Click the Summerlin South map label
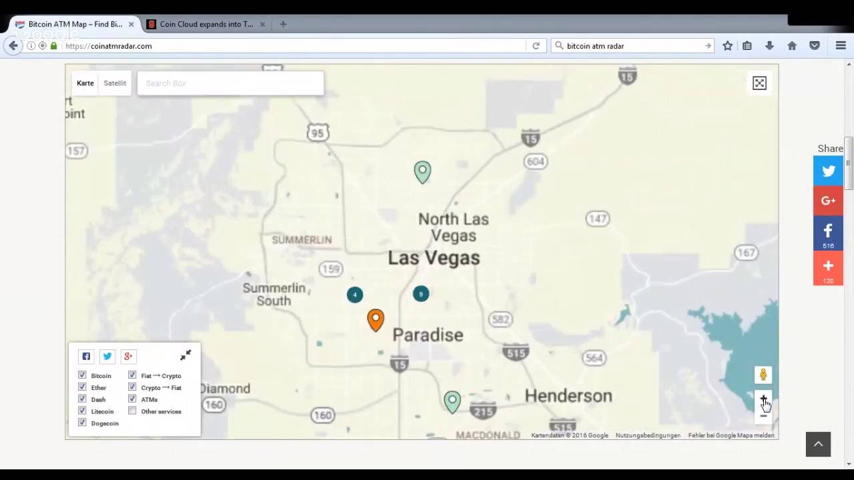 (x=274, y=294)
